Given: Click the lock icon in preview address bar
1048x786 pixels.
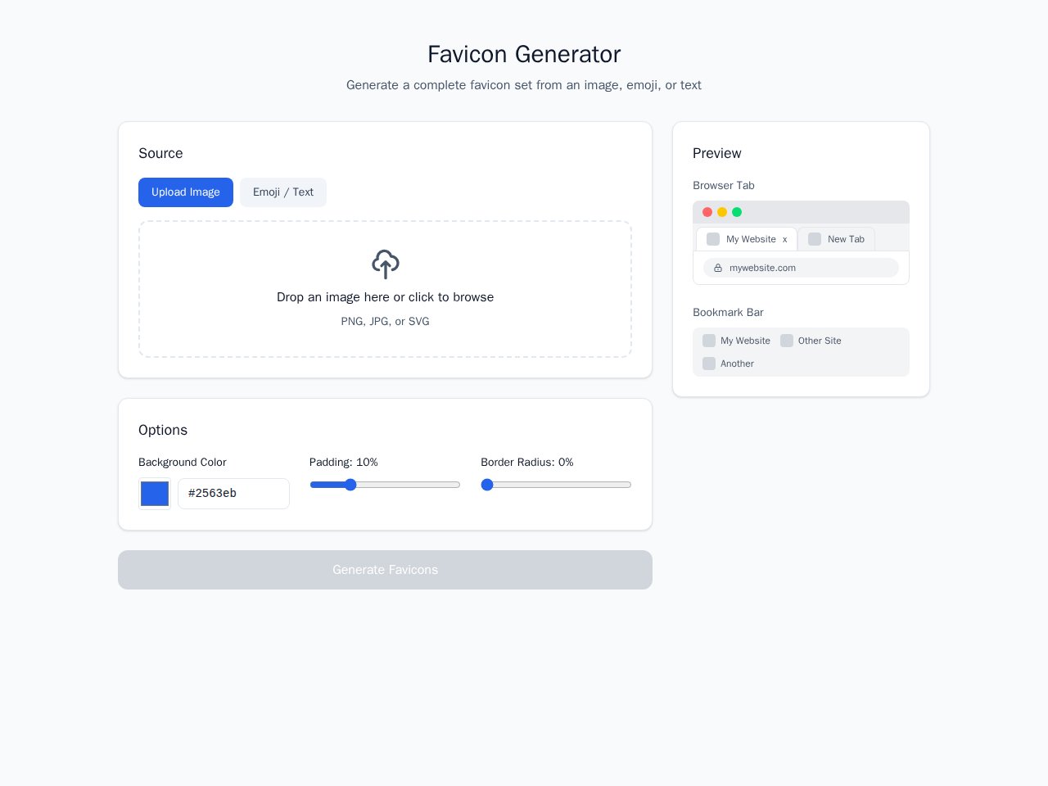Looking at the screenshot, I should click(x=718, y=268).
